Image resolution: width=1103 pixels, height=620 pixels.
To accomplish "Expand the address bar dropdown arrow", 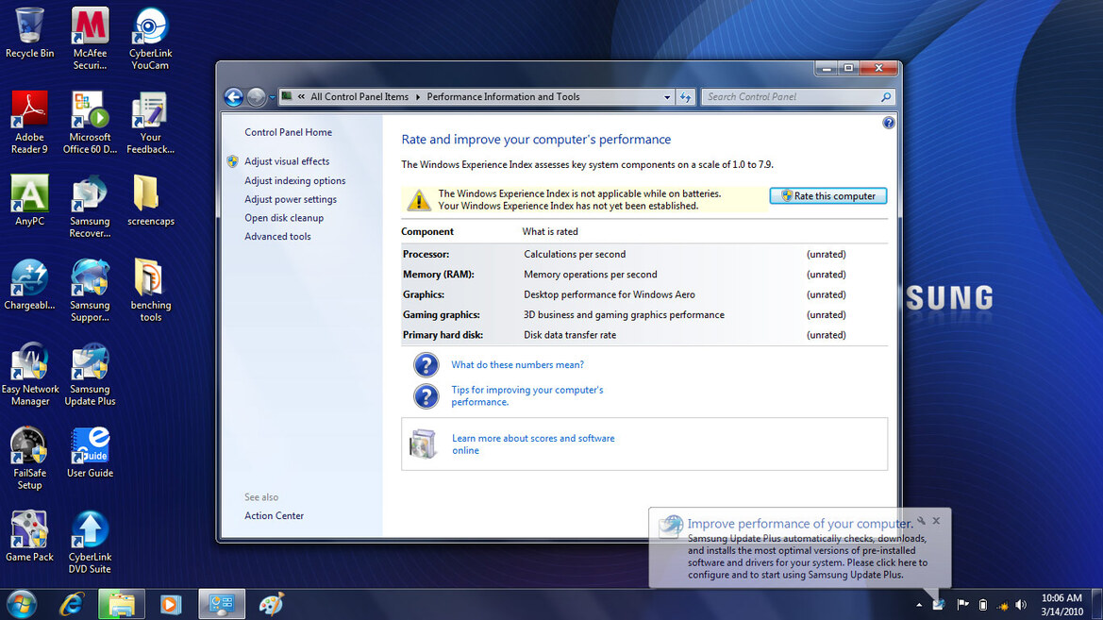I will tap(667, 97).
